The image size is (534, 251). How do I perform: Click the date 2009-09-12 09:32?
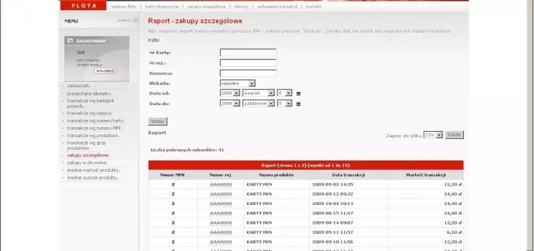coord(332,194)
